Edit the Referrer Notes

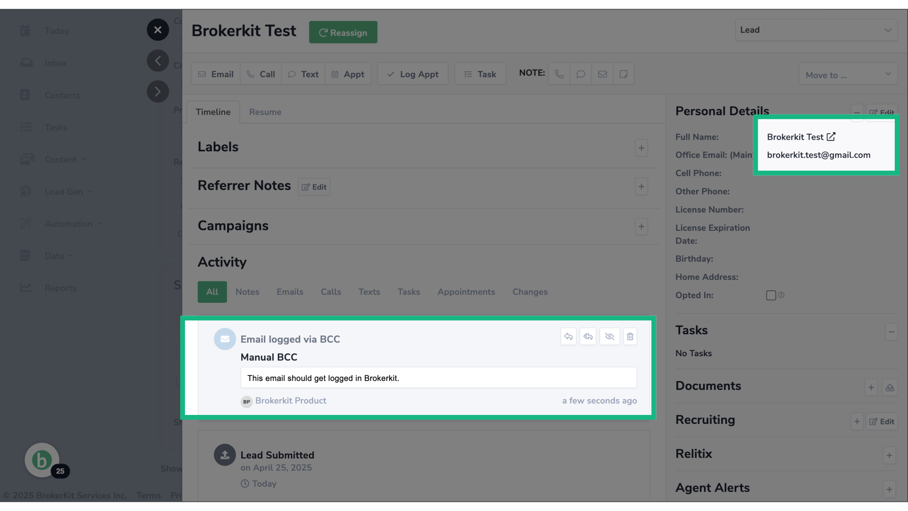coord(314,187)
